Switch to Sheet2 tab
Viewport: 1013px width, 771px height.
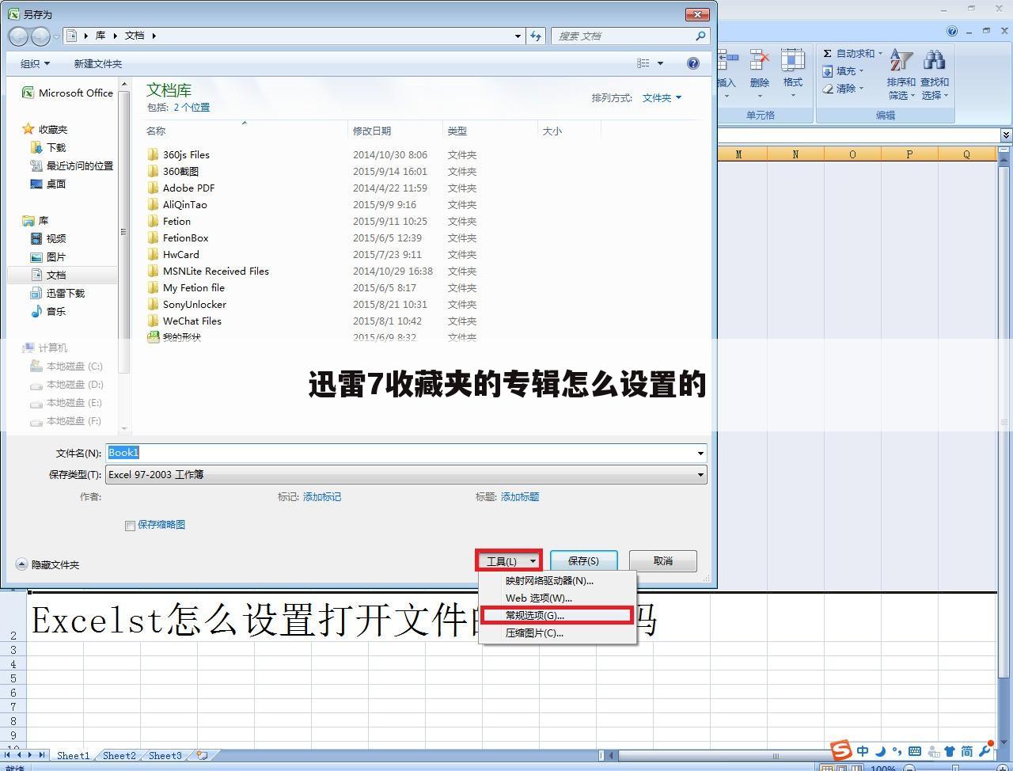point(120,755)
